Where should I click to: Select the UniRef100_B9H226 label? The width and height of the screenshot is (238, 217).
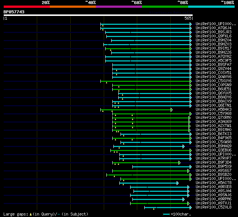(213, 53)
